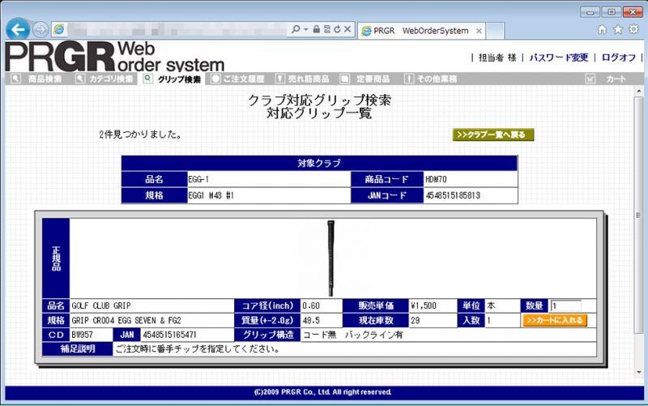
Task: Click the 補足説明 note about ご注文時に番手チップ
Action: tap(198, 349)
